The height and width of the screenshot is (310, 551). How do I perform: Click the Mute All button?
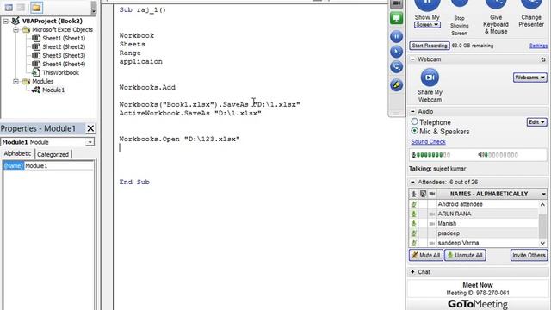point(425,255)
